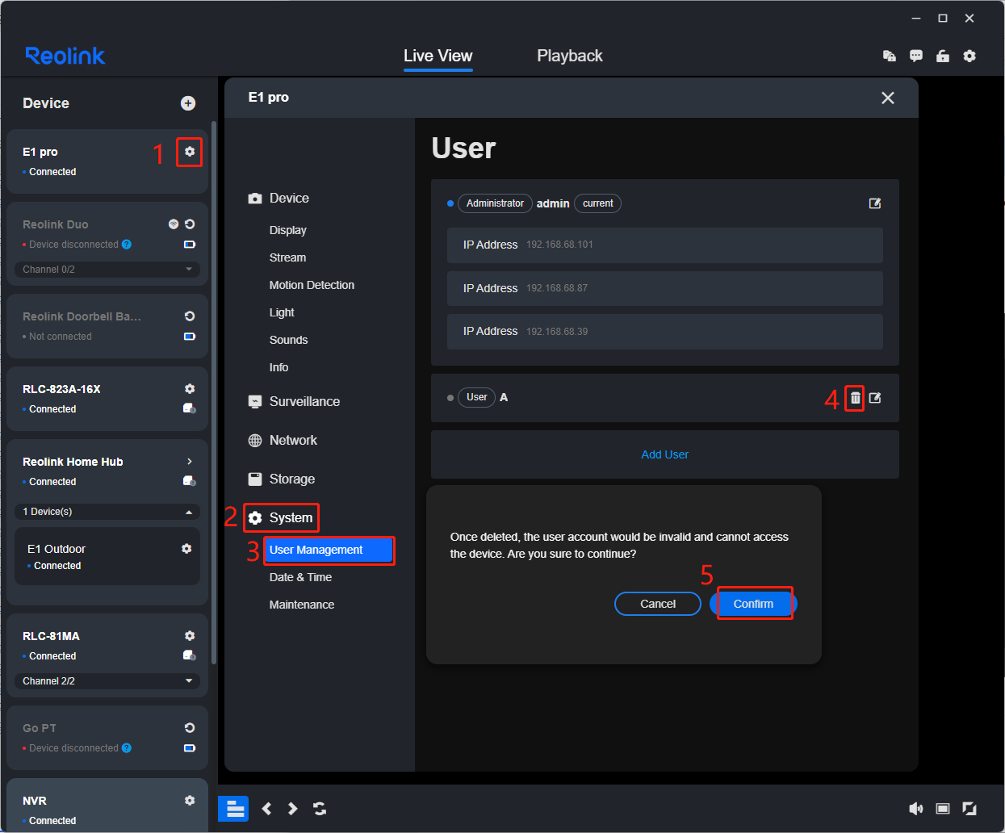
Task: Expand the Storage settings section
Action: pyautogui.click(x=281, y=479)
